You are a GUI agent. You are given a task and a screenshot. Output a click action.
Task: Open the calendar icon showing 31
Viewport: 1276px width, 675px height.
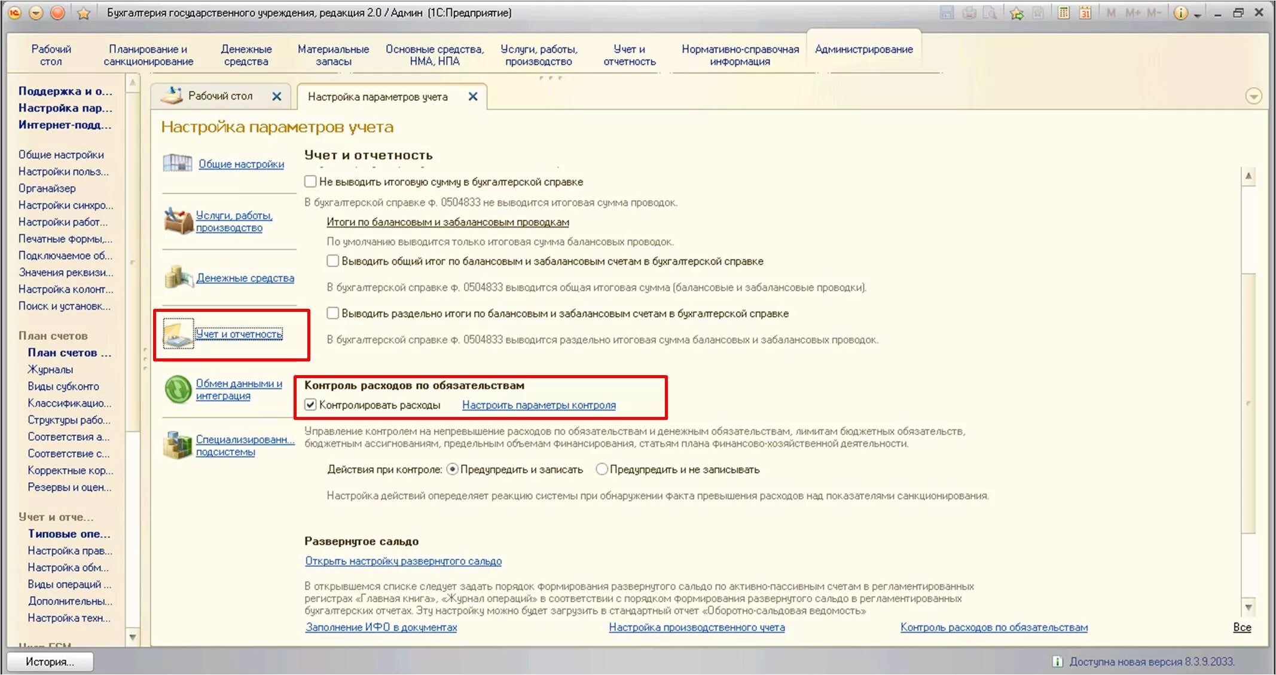pos(1085,13)
